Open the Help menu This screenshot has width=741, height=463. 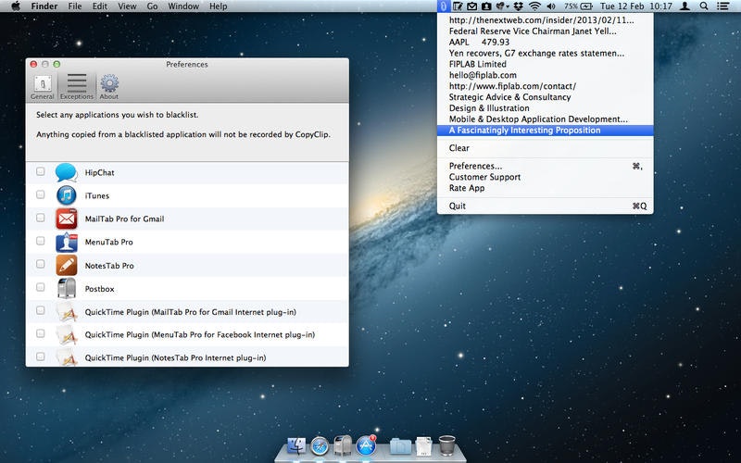[x=219, y=6]
